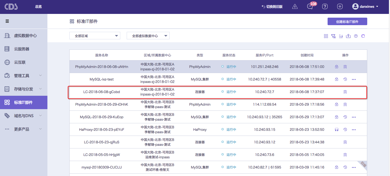Click headphone icon for HaProxy-2018-05-23-pEYcF
390x176 pixels.
[336, 130]
